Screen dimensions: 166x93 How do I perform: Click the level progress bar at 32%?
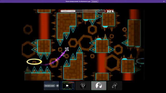coord(83,11)
